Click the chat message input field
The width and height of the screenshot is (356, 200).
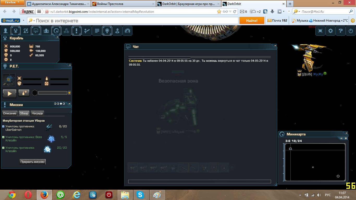[x=199, y=182]
